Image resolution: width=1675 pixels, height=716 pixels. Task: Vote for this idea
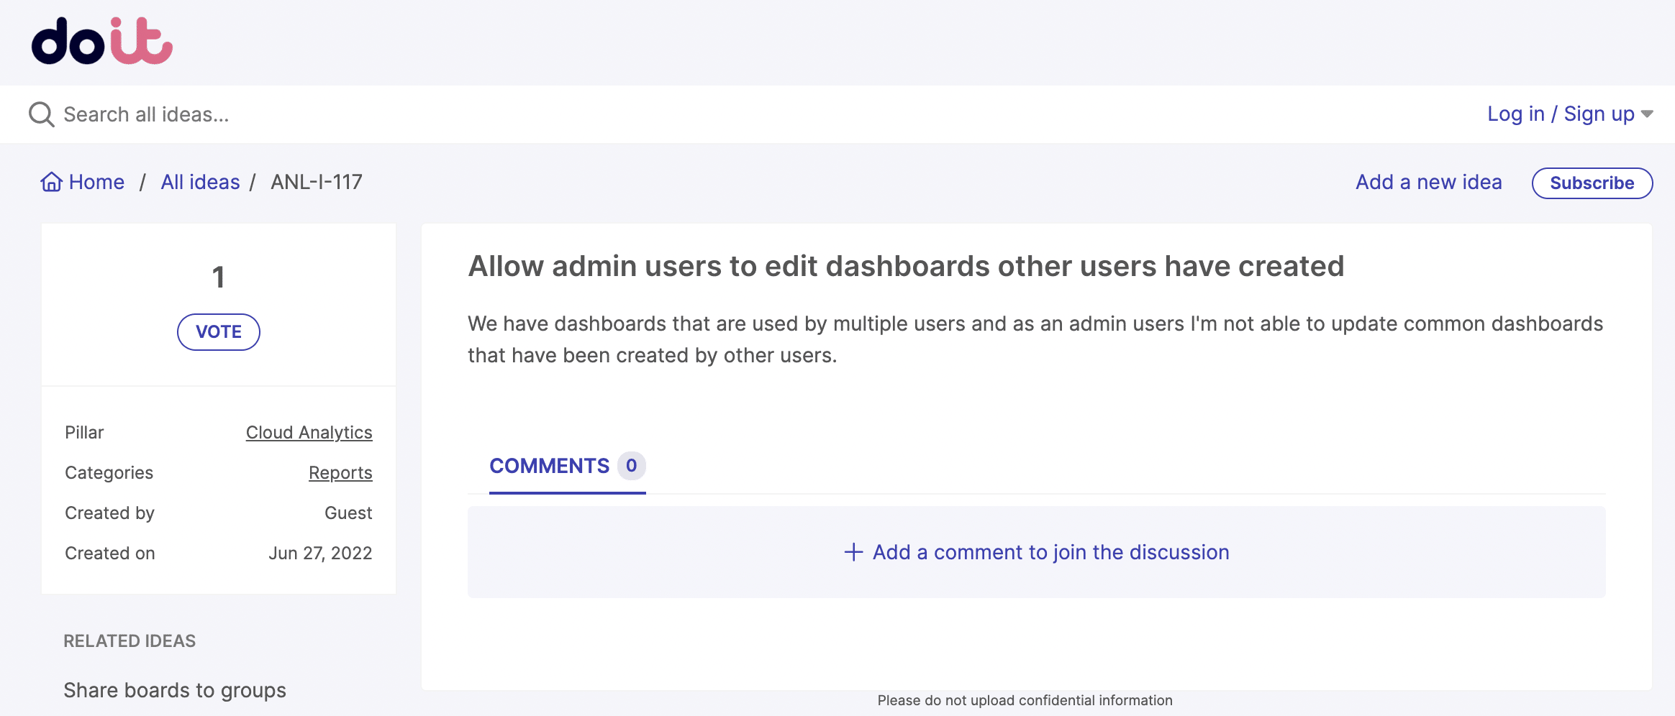click(x=219, y=332)
